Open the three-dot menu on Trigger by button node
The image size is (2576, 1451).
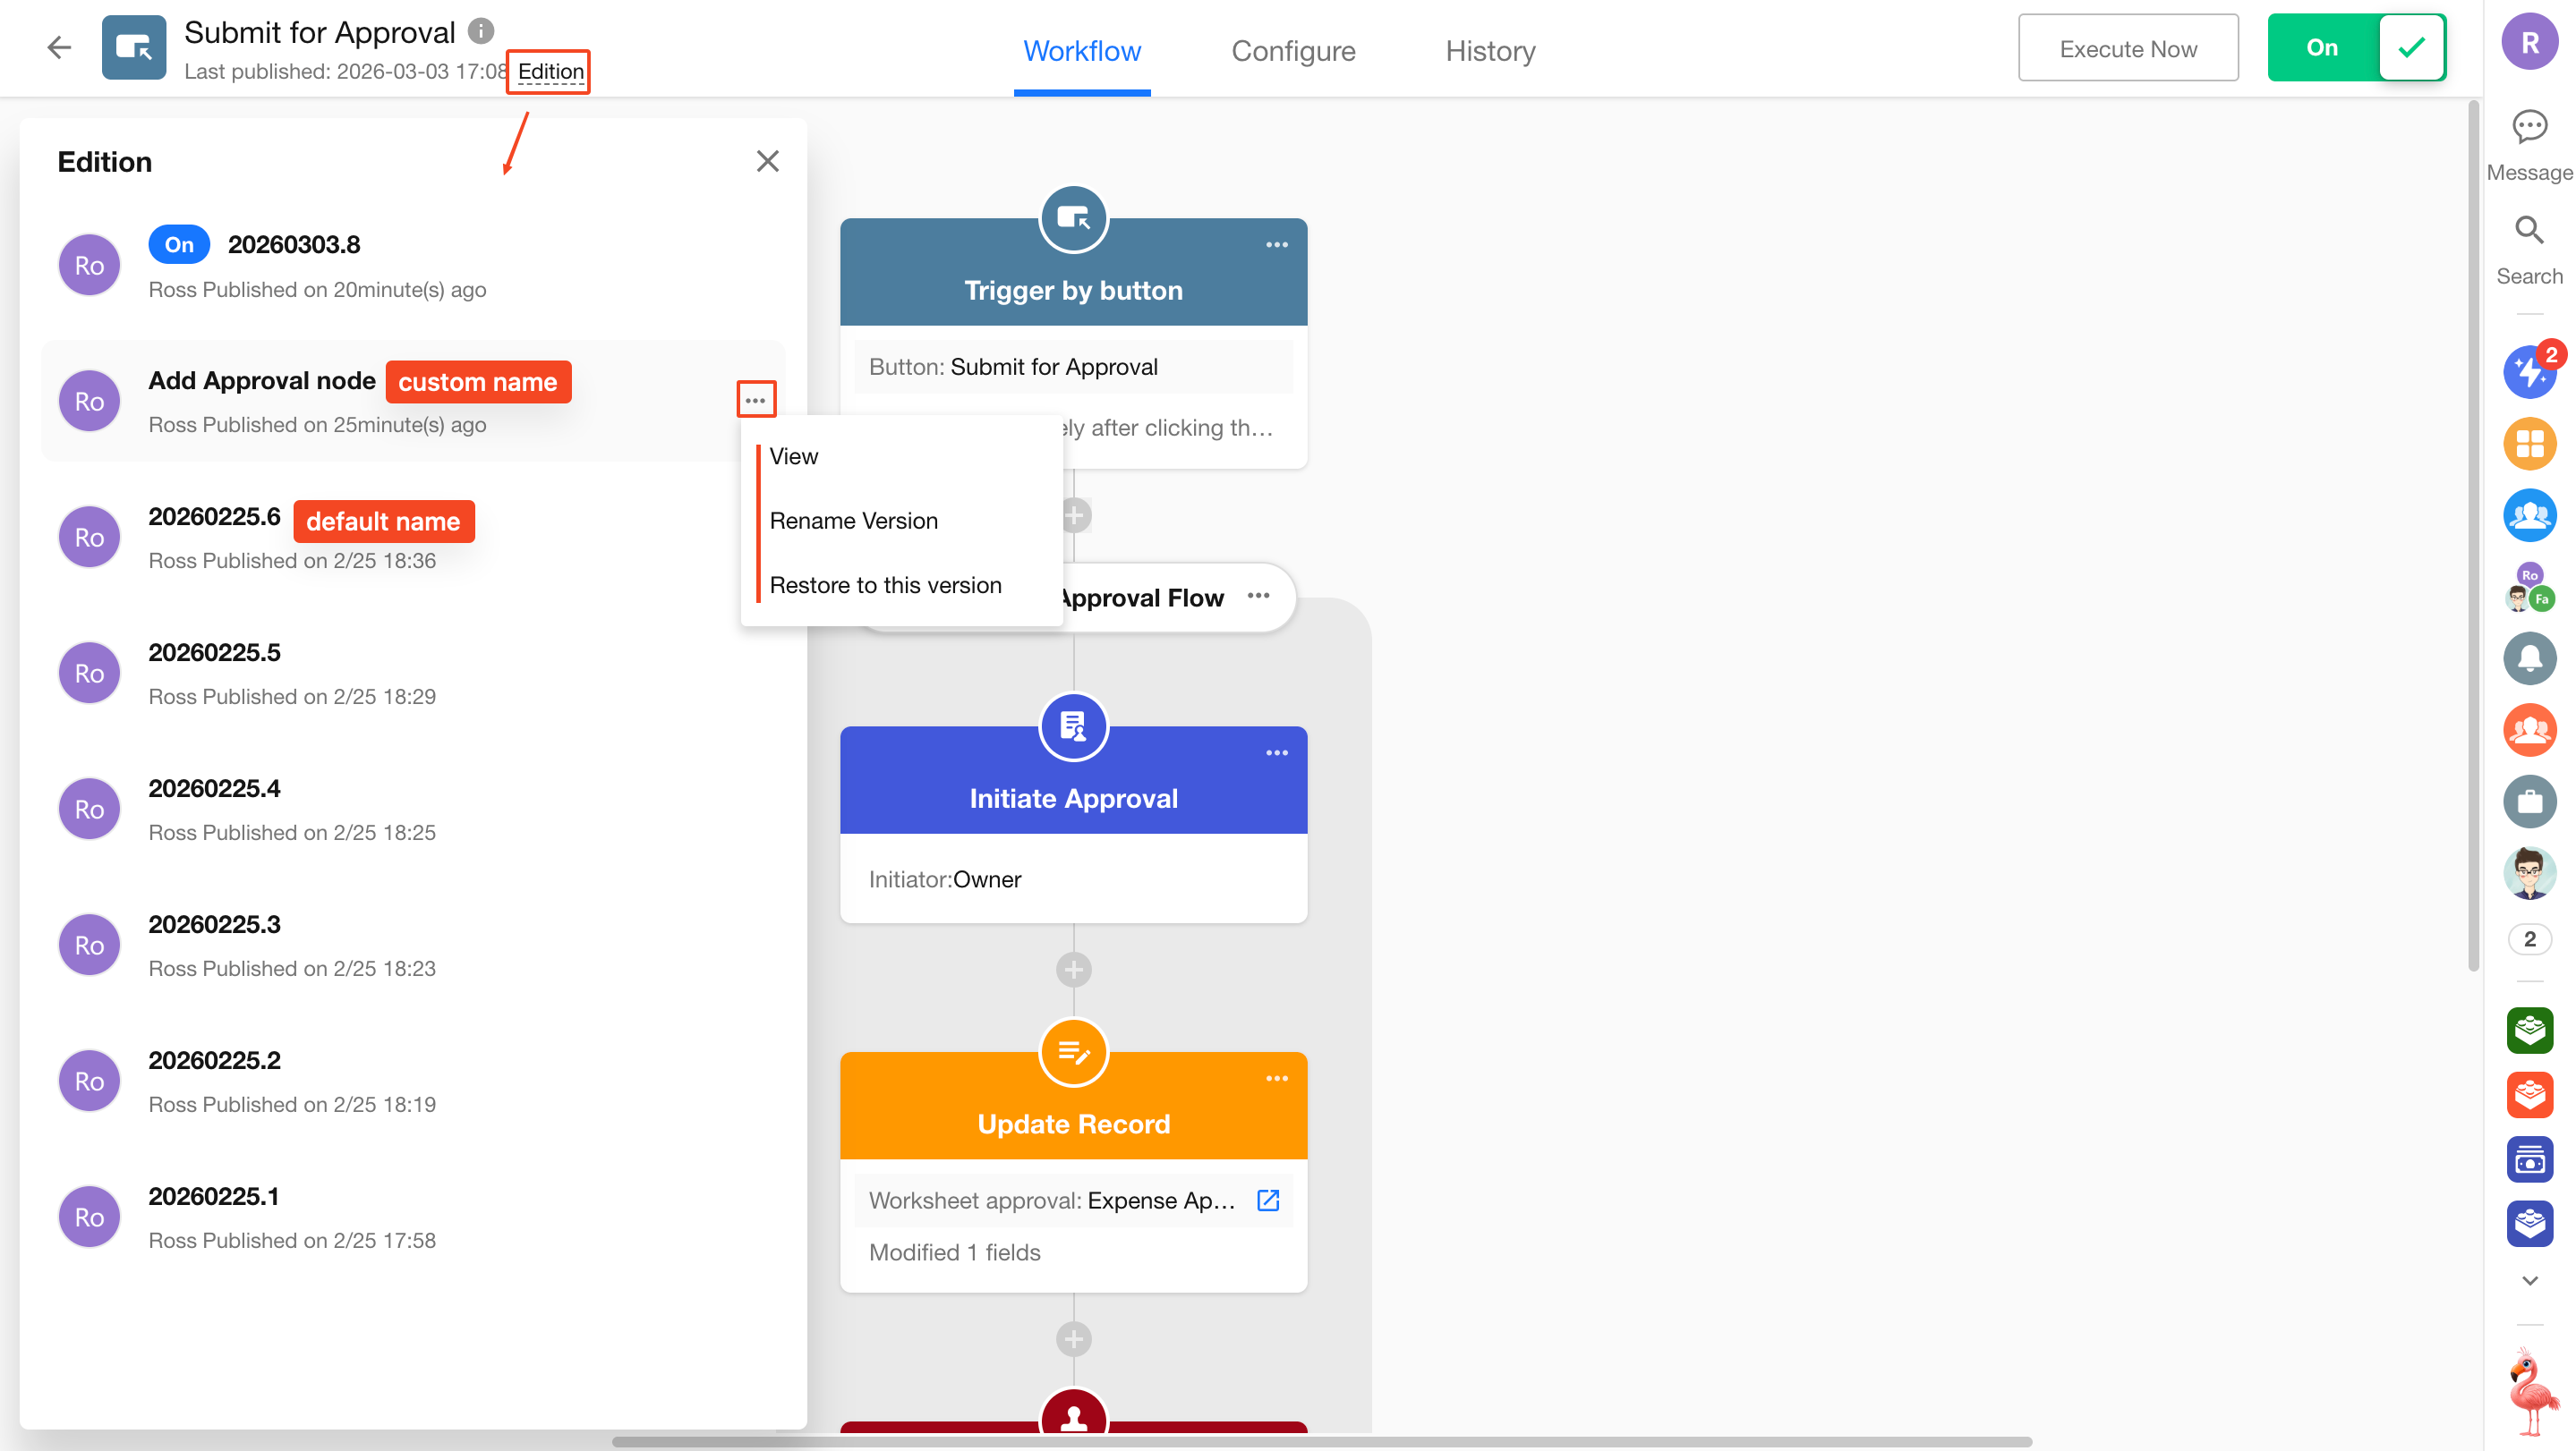click(1276, 245)
